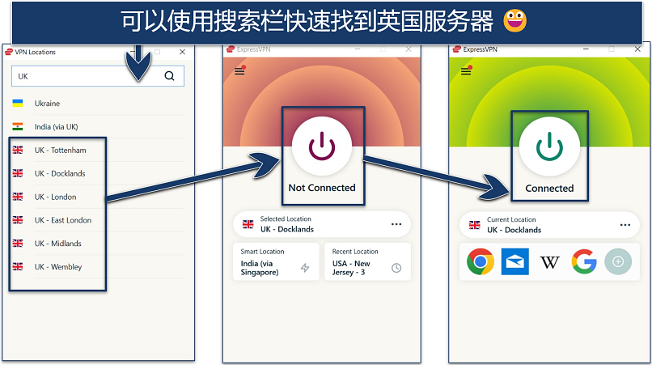Image resolution: width=652 pixels, height=365 pixels.
Task: Click the search field containing UK
Action: [98, 76]
